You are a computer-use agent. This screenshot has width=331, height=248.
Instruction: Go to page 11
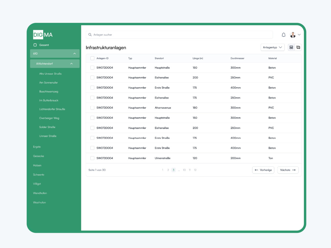(190, 170)
